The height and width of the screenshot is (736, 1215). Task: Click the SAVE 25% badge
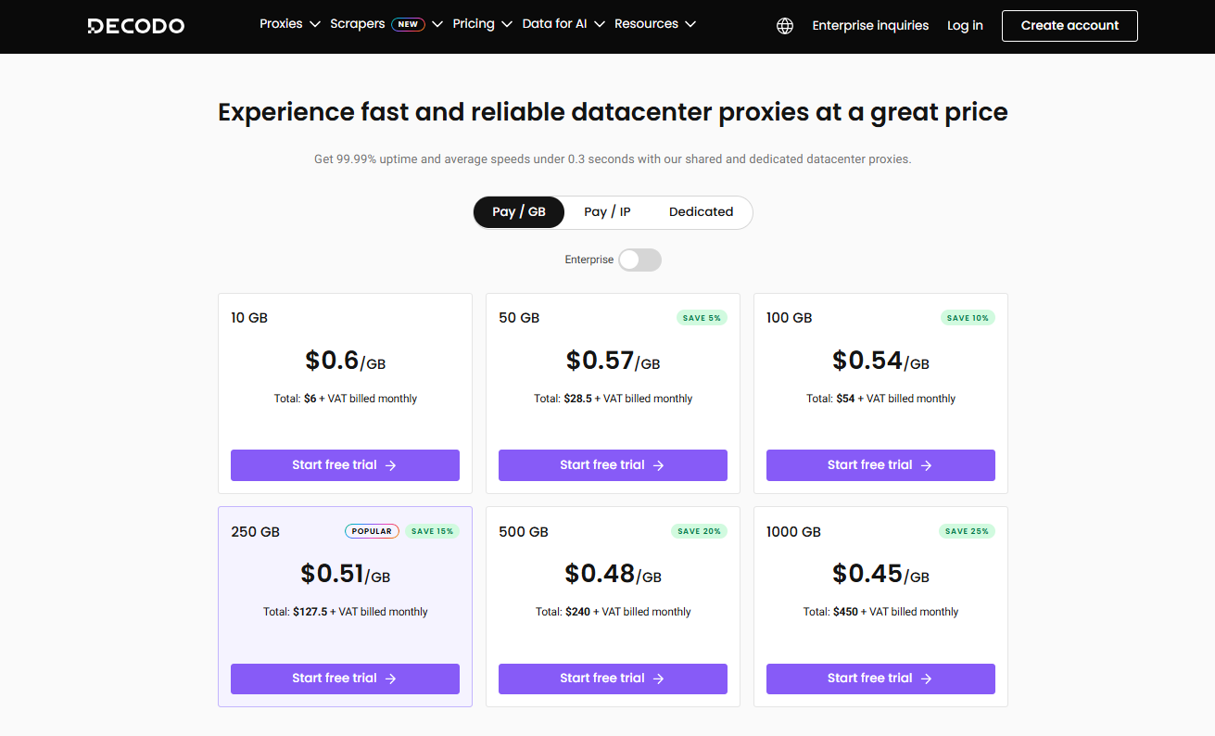(968, 531)
